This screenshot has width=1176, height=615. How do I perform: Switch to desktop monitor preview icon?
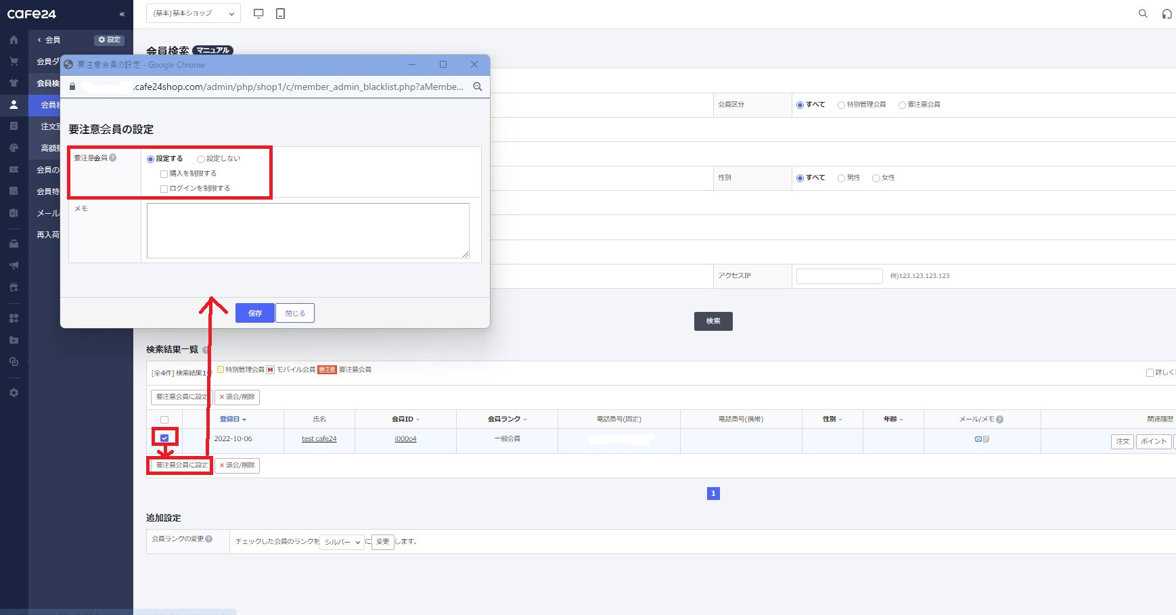click(x=258, y=14)
